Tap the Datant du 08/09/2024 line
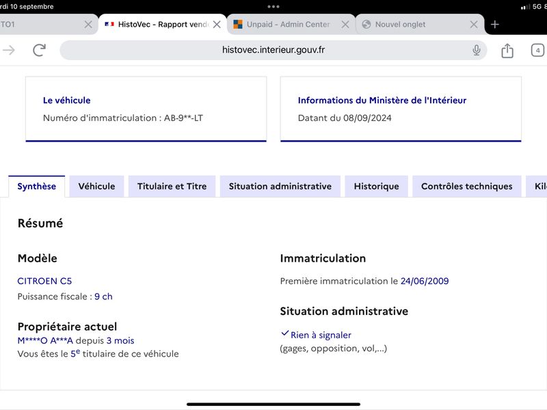Image resolution: width=547 pixels, height=410 pixels. pos(345,118)
